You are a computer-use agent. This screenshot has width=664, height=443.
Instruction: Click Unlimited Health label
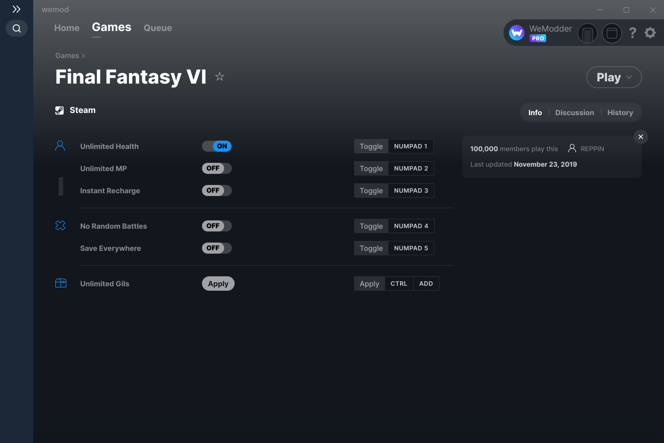point(110,146)
